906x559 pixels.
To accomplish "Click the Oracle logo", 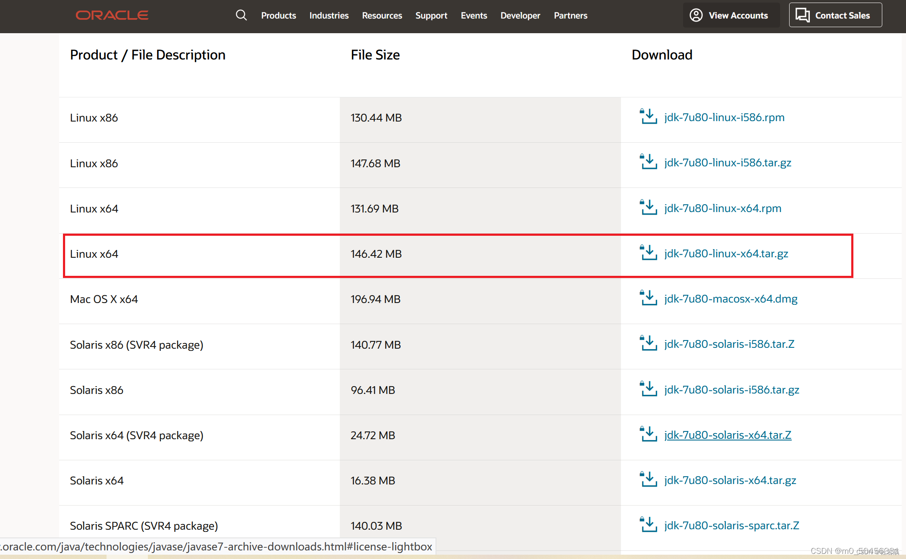I will coord(112,16).
